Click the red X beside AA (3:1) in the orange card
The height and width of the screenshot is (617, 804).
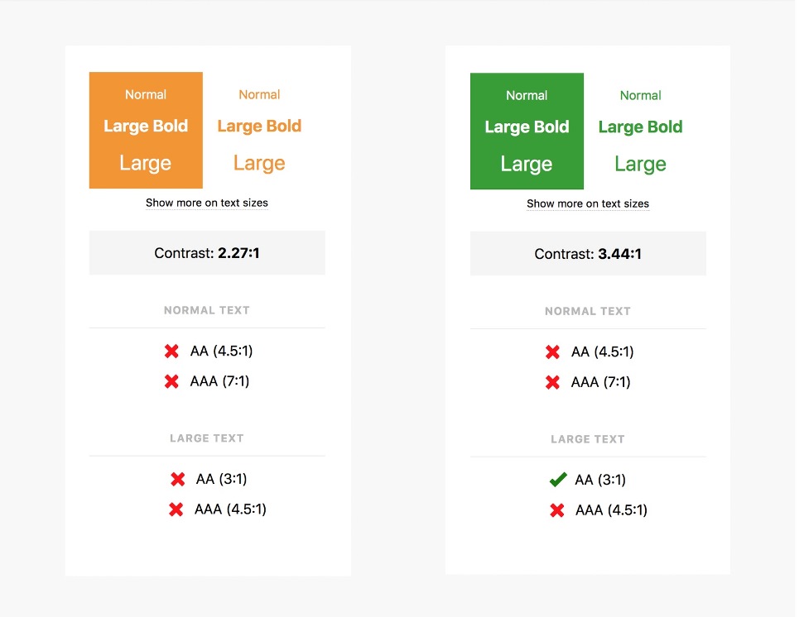coord(177,479)
